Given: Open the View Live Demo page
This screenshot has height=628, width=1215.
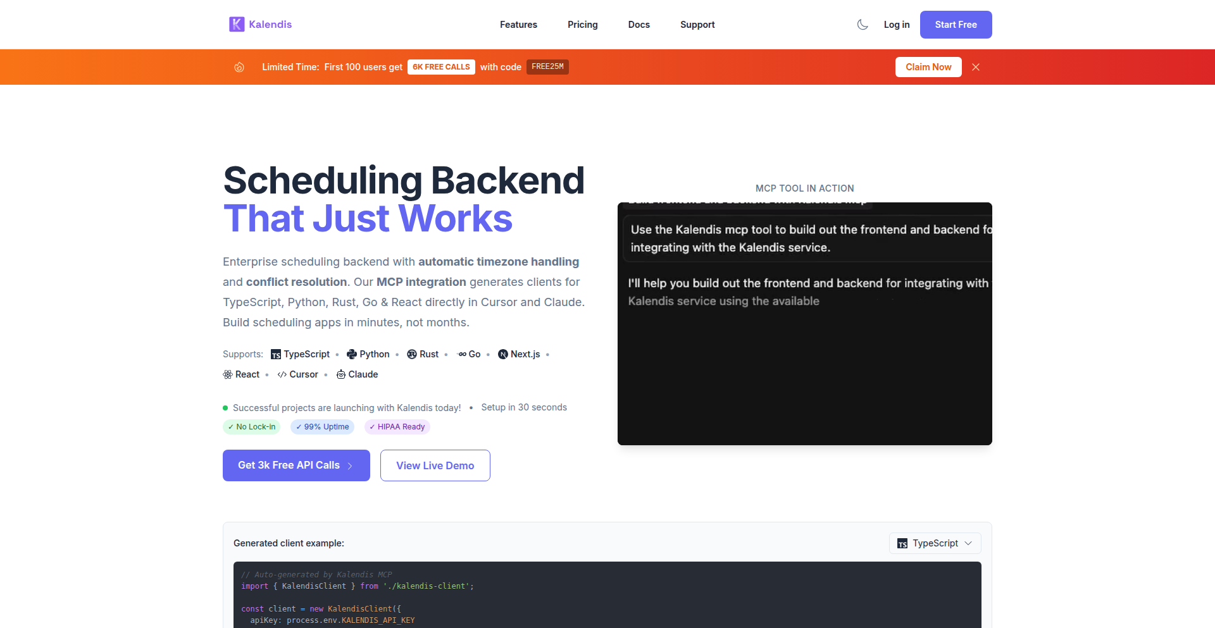Looking at the screenshot, I should click(435, 465).
